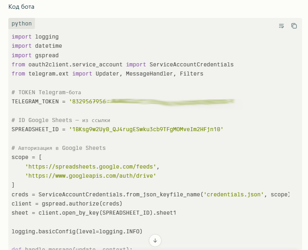
Task: Click the googleapis.com/auth/drive URL string
Action: coord(90,176)
